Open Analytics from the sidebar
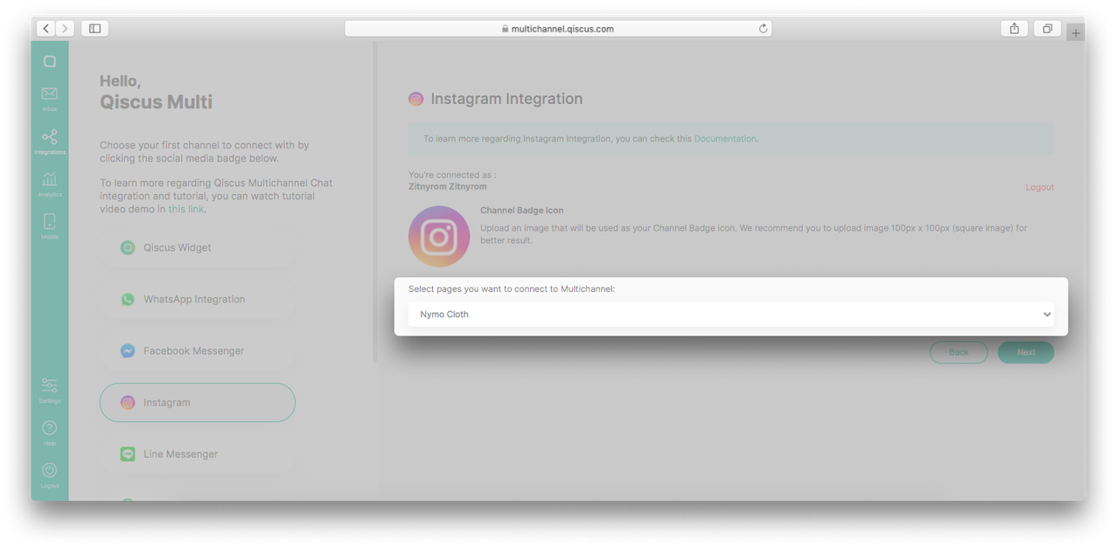Image resolution: width=1116 pixels, height=547 pixels. click(49, 183)
